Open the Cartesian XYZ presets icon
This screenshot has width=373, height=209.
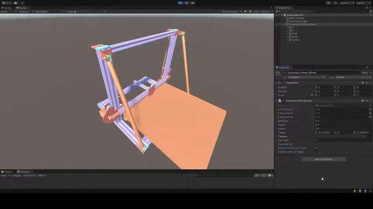coord(367,100)
